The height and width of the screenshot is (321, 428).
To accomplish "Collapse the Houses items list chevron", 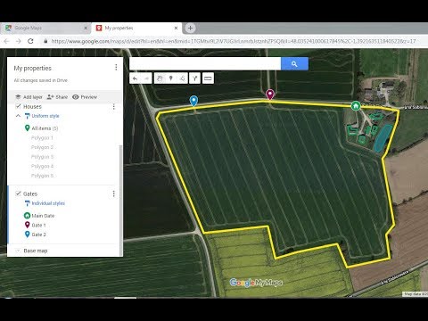I will [18, 116].
